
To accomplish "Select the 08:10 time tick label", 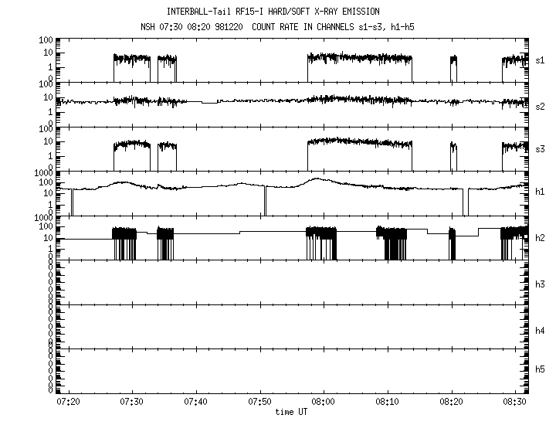I will pyautogui.click(x=388, y=403).
